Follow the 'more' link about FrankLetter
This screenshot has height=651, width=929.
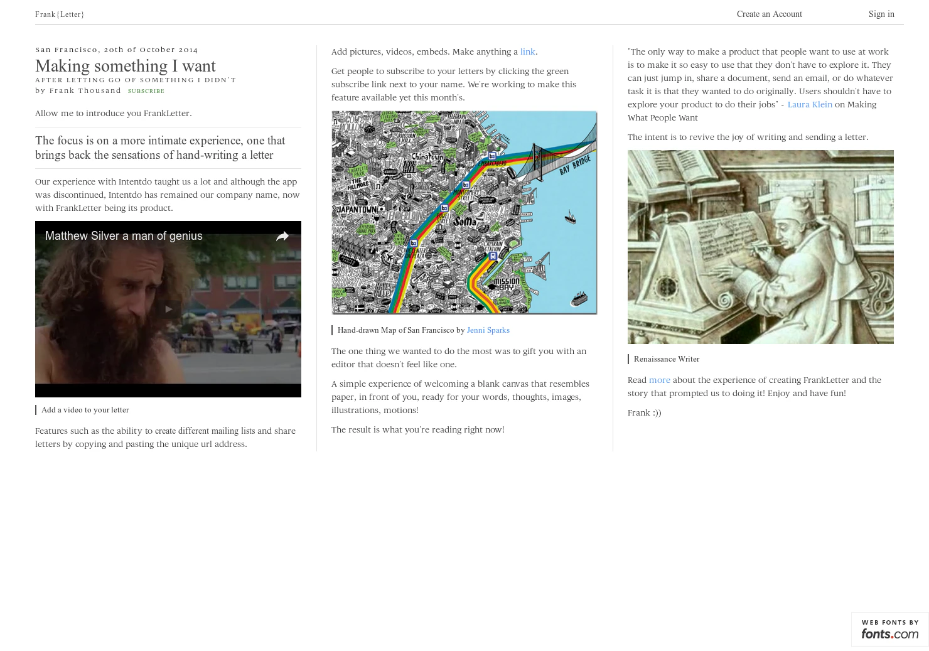click(659, 380)
